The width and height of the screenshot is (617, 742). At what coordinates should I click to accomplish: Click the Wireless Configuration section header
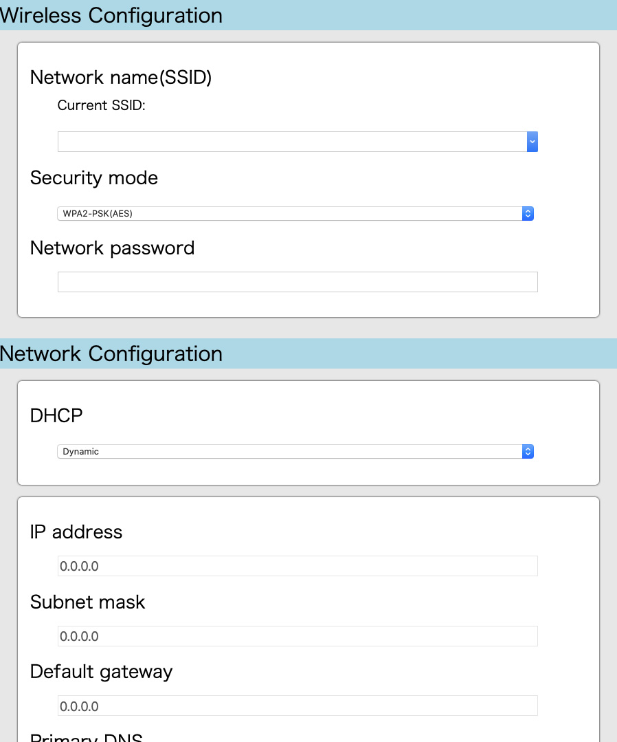click(111, 15)
